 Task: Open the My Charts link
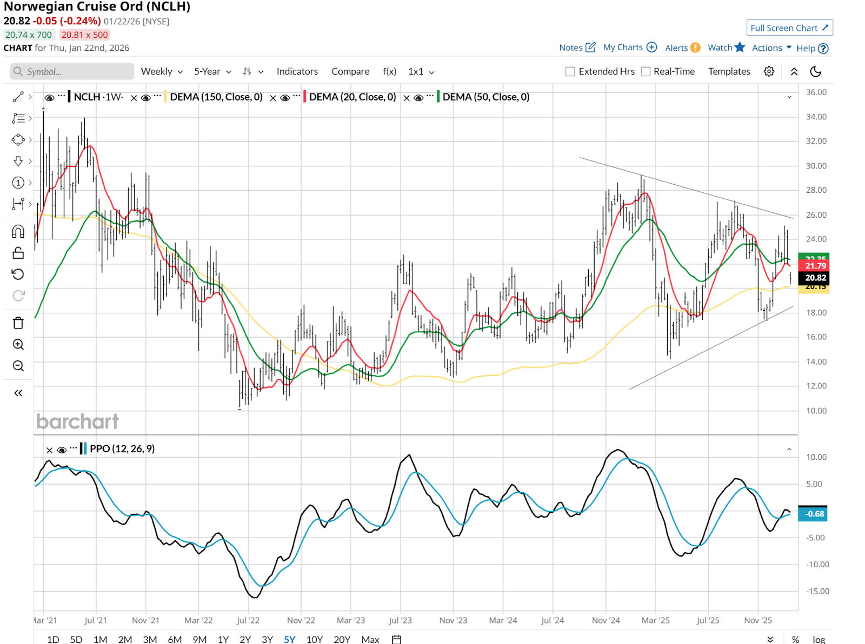click(x=629, y=48)
